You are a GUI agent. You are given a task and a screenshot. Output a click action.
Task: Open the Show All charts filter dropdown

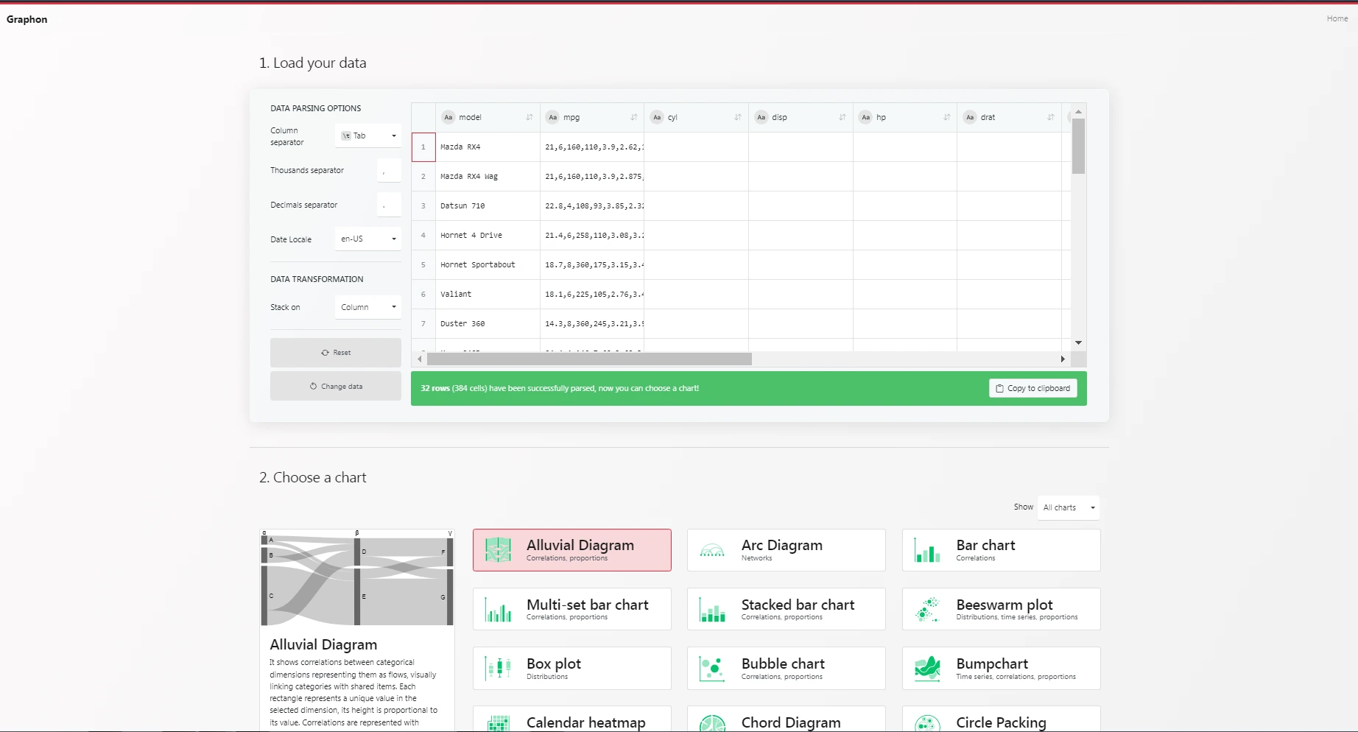coord(1068,507)
